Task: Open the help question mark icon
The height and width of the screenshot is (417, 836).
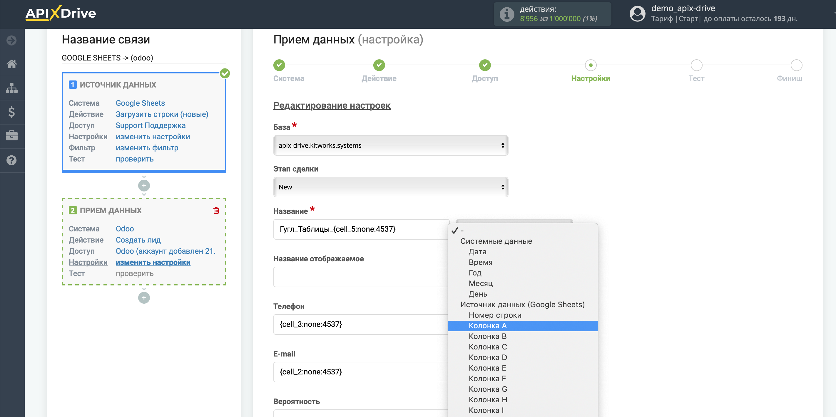Action: click(x=12, y=160)
